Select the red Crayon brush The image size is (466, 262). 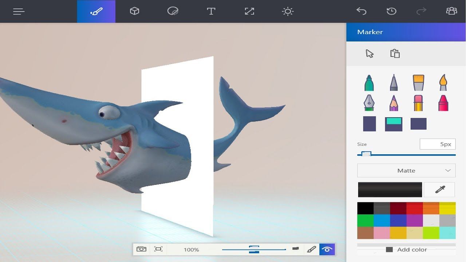443,103
